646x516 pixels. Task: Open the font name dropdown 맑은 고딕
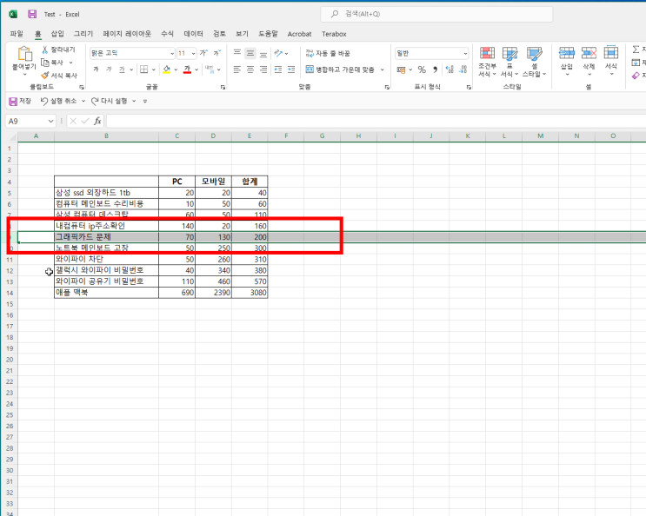(x=172, y=54)
